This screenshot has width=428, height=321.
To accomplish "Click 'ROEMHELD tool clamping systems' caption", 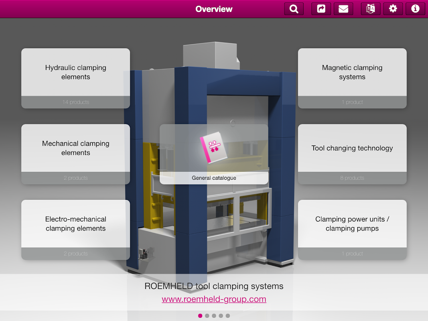I will 214,286.
